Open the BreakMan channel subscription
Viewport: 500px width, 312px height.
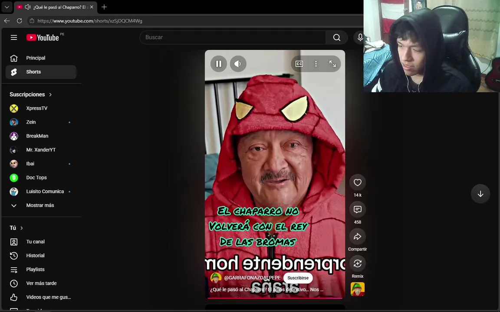[41, 136]
